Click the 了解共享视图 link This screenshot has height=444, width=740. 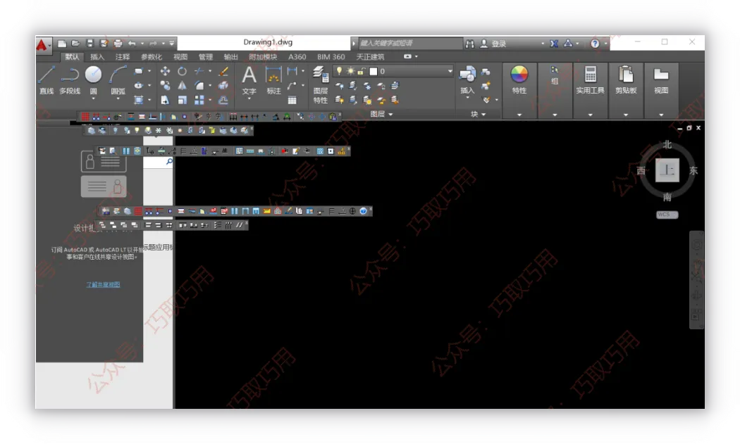[x=103, y=284]
